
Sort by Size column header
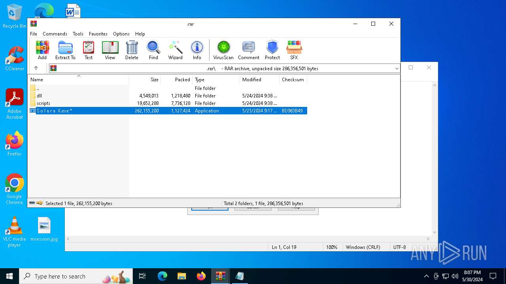coord(145,80)
